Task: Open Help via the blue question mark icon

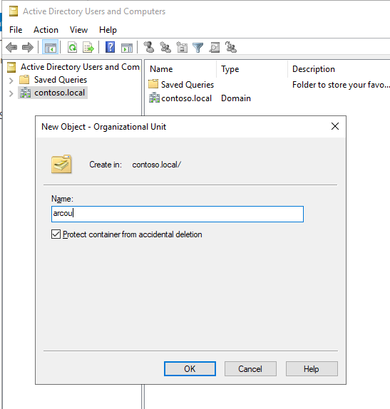Action: 111,48
